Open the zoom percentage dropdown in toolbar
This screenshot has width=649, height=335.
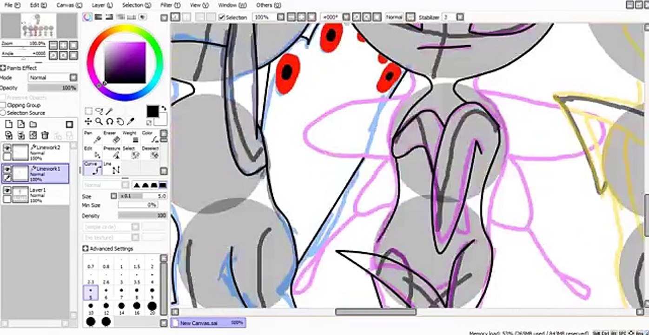click(x=281, y=17)
